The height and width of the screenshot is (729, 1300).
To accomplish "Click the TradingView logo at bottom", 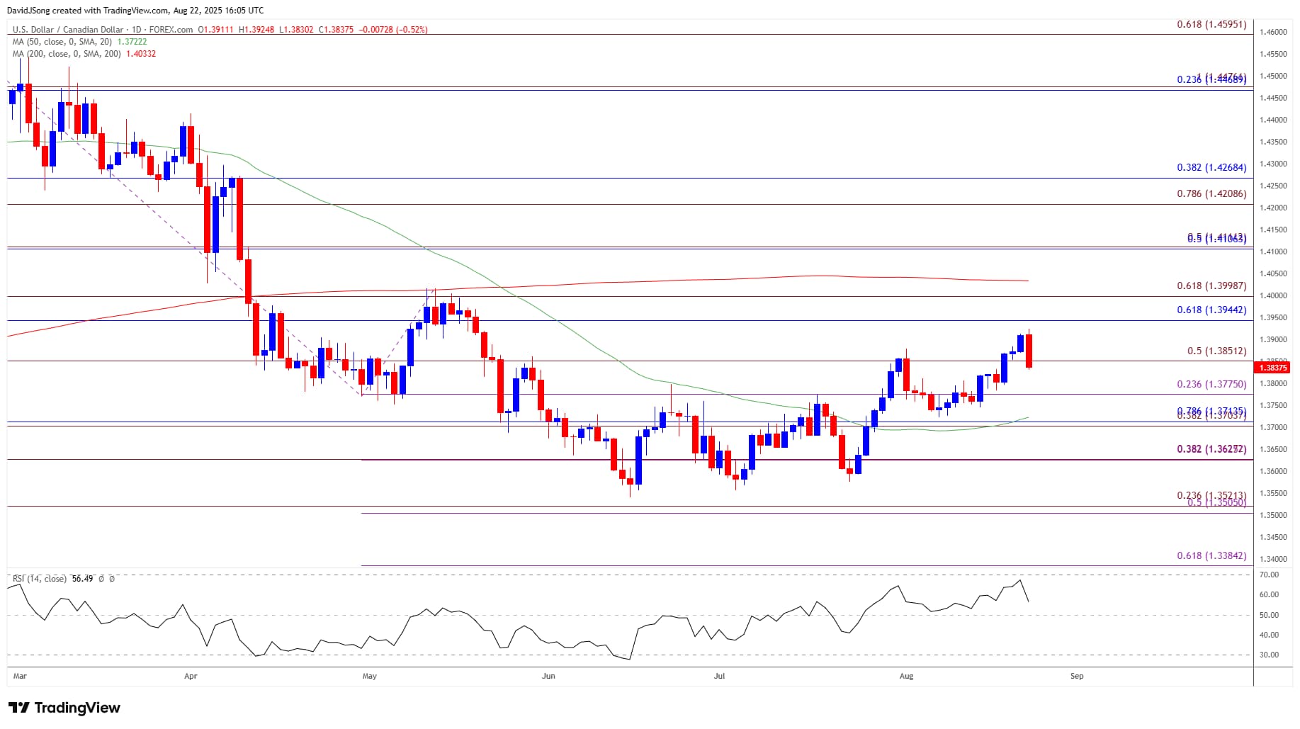I will (x=64, y=708).
